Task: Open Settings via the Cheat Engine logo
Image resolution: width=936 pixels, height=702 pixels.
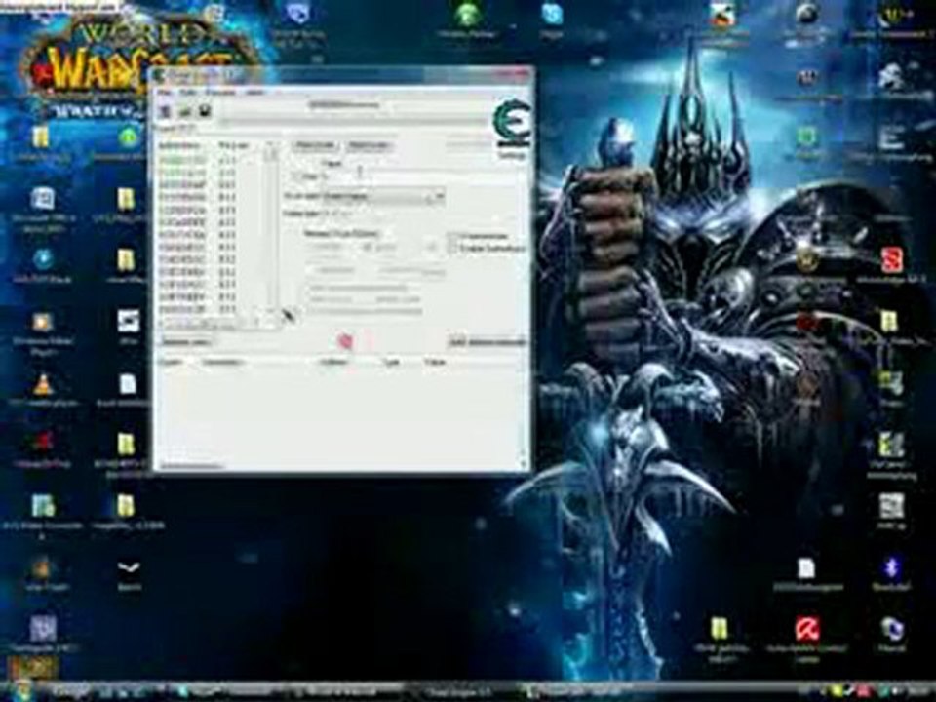Action: click(x=512, y=124)
